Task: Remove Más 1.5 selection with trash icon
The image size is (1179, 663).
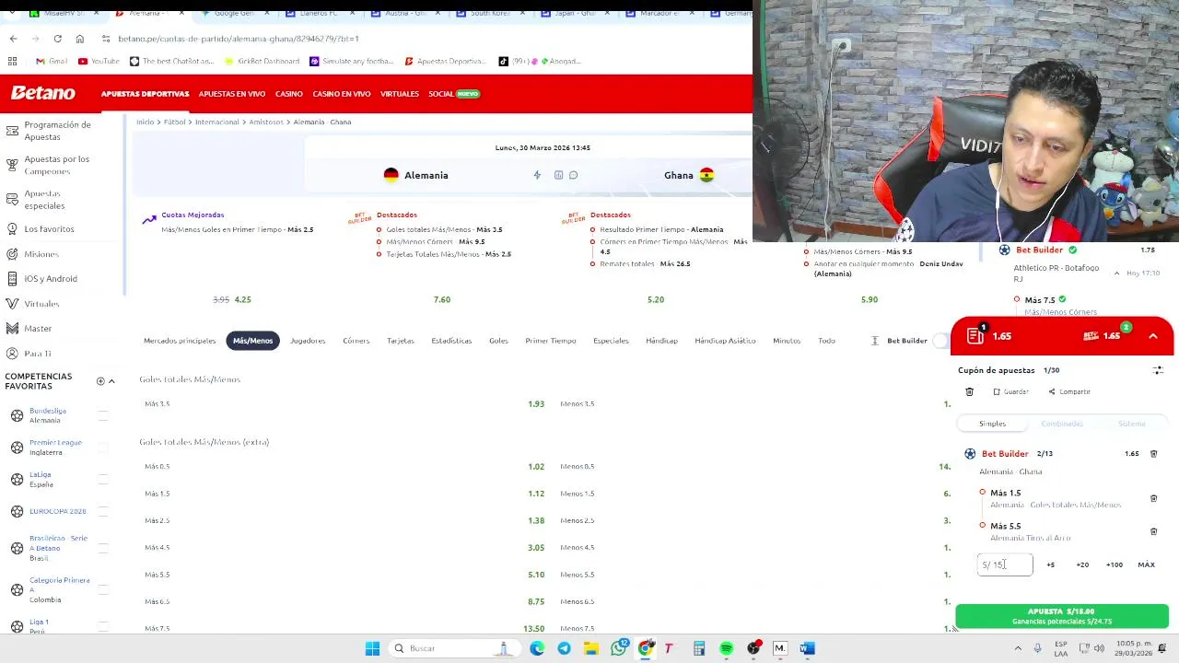Action: click(1153, 498)
